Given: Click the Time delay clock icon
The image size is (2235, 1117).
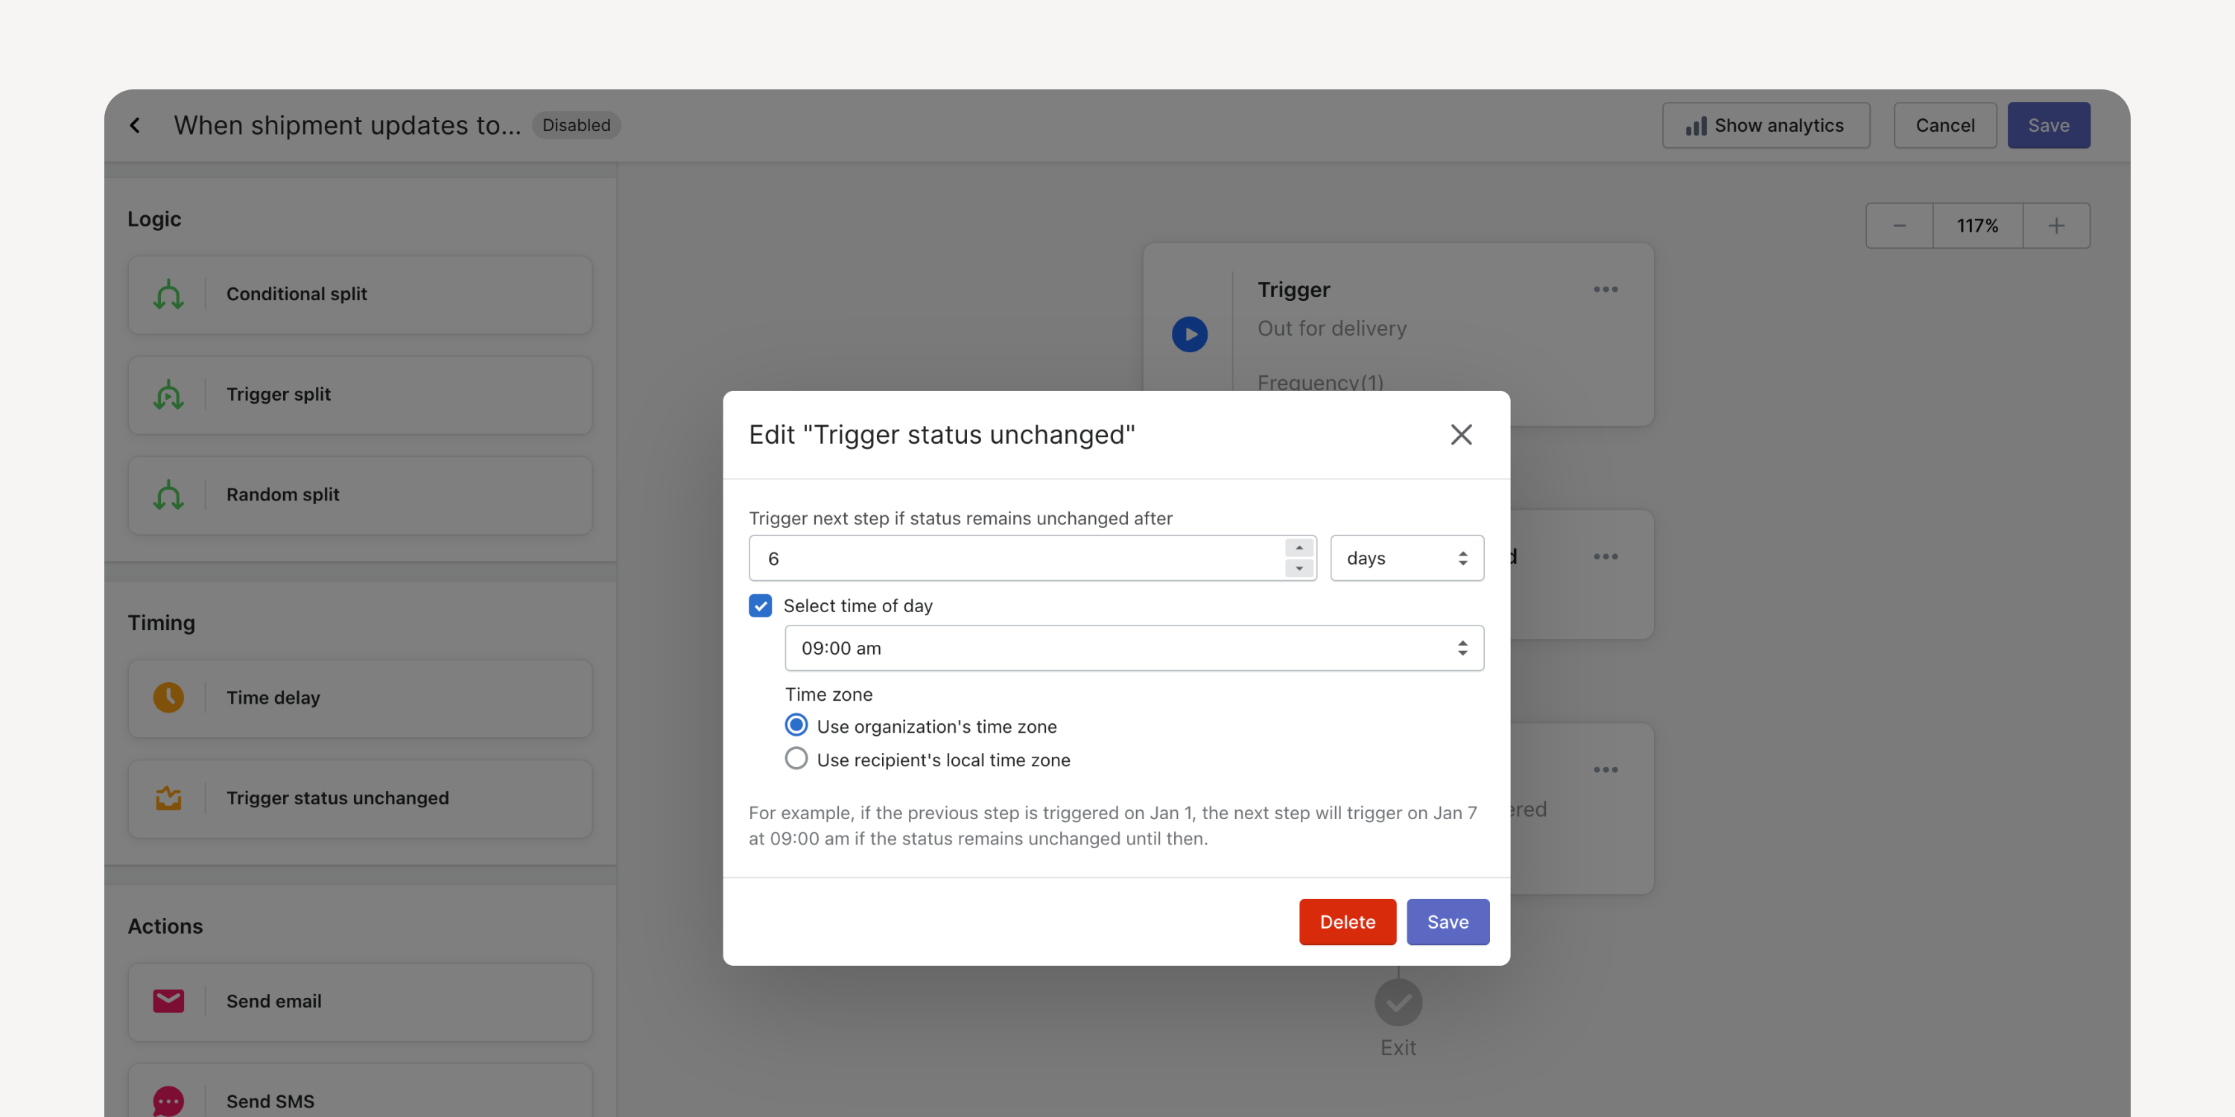Looking at the screenshot, I should click(x=168, y=698).
